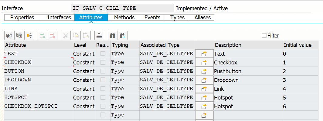This screenshot has width=323, height=121.
Task: Toggle Read-Only checkbox for TEXT attribute
Action: click(103, 54)
